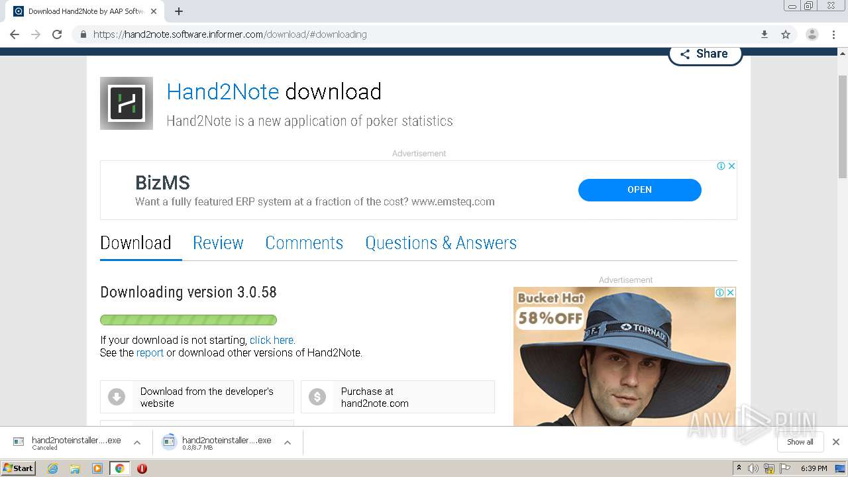Image resolution: width=848 pixels, height=477 pixels.
Task: Click the volume speaker tray icon
Action: coord(753,468)
